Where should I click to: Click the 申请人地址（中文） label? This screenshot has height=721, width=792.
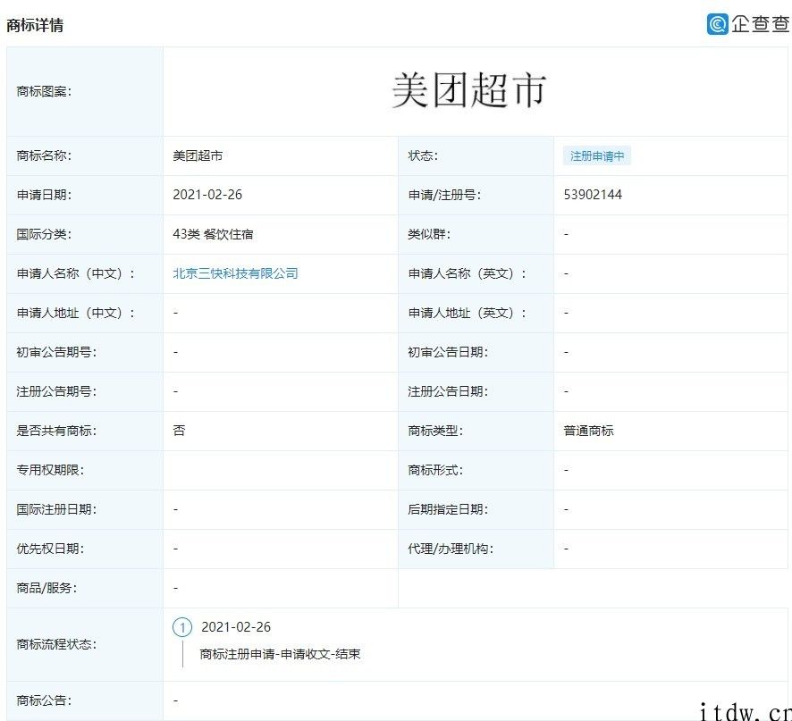pos(76,313)
